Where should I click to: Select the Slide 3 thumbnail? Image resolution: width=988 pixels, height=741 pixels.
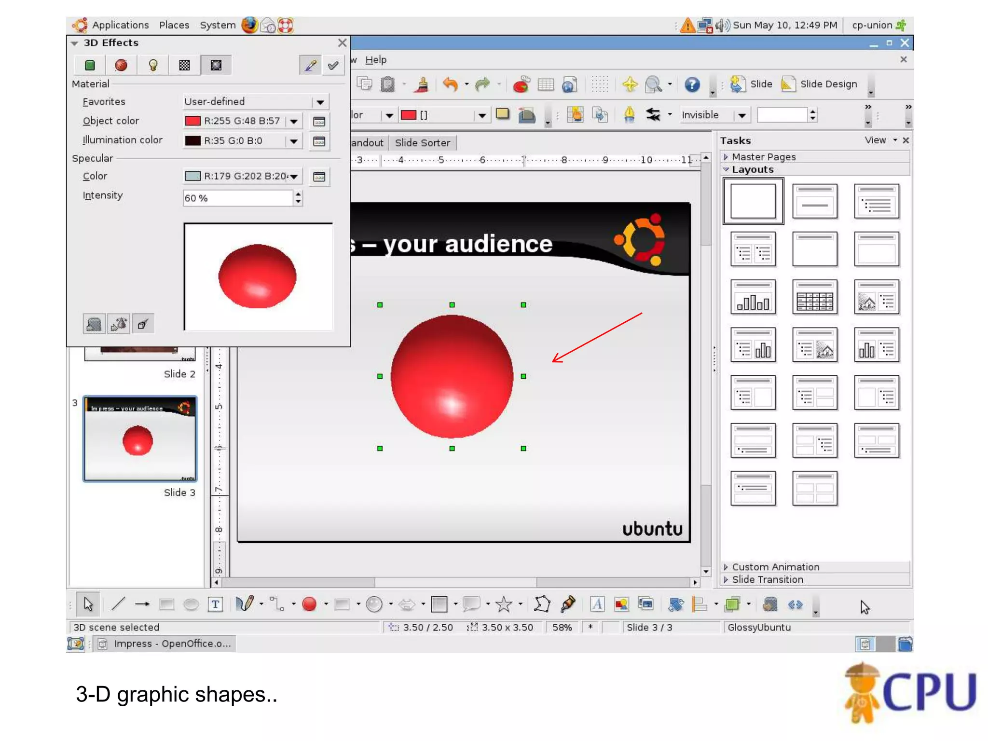(x=140, y=439)
